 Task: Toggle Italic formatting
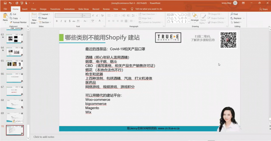click(x=61, y=21)
